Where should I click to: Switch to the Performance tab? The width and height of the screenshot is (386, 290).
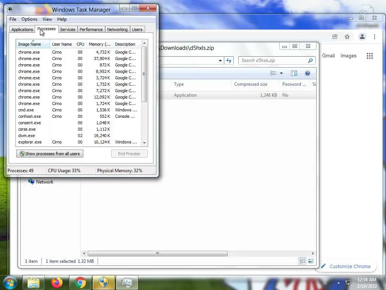91,29
